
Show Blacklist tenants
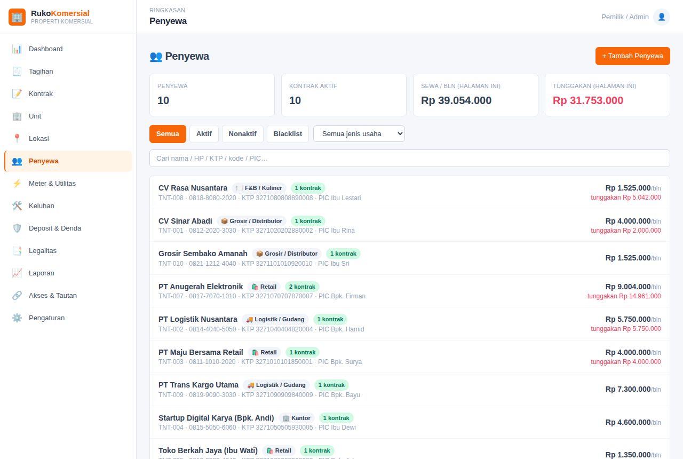tap(288, 134)
